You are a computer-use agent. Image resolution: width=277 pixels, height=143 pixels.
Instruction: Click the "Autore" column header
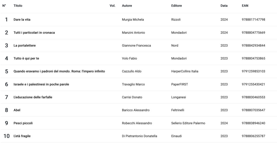point(127,6)
